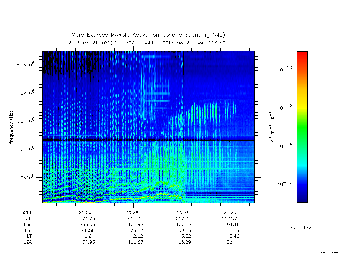Screen dimensions: 339x254
Task: Click the plot title 'Mars Express MARSIS Active Ionospheric Sounding (AIS)'
Action: (x=148, y=35)
